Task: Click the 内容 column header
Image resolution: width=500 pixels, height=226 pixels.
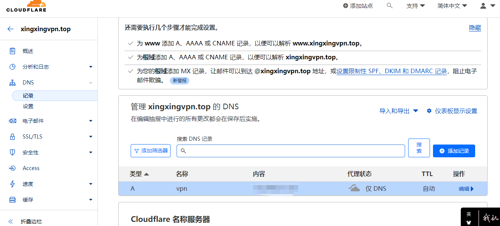Action: [x=259, y=174]
